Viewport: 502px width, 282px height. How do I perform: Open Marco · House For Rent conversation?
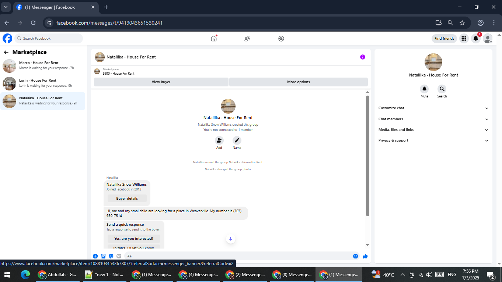[43, 65]
